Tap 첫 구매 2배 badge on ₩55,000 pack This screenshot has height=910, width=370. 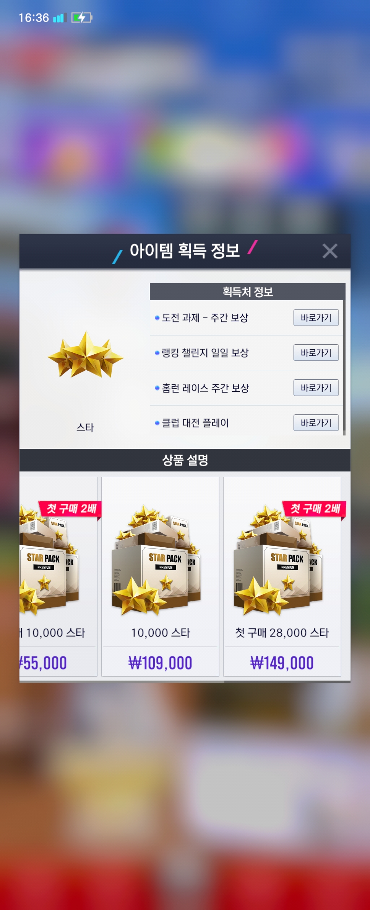[x=71, y=509]
